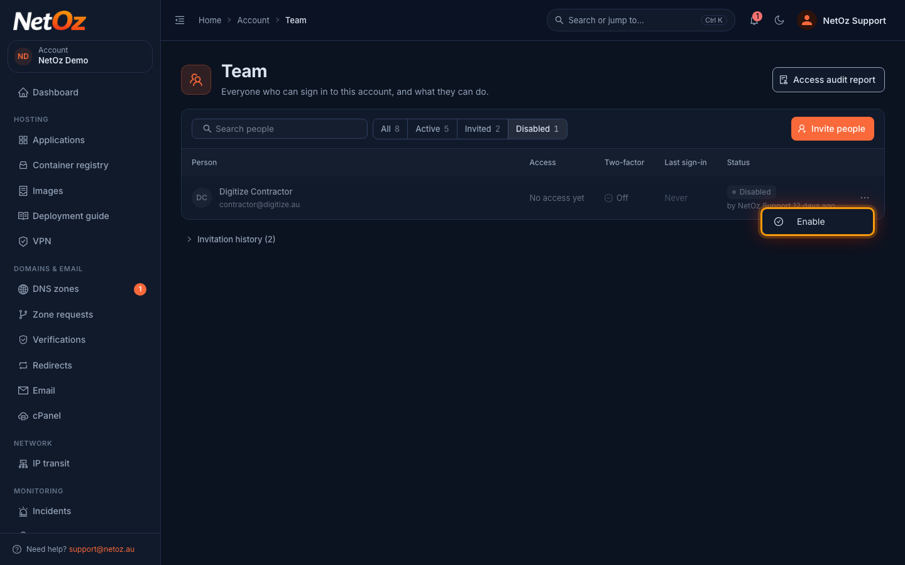Click the NetOz logo
Image resolution: width=905 pixels, height=565 pixels.
pyautogui.click(x=50, y=21)
